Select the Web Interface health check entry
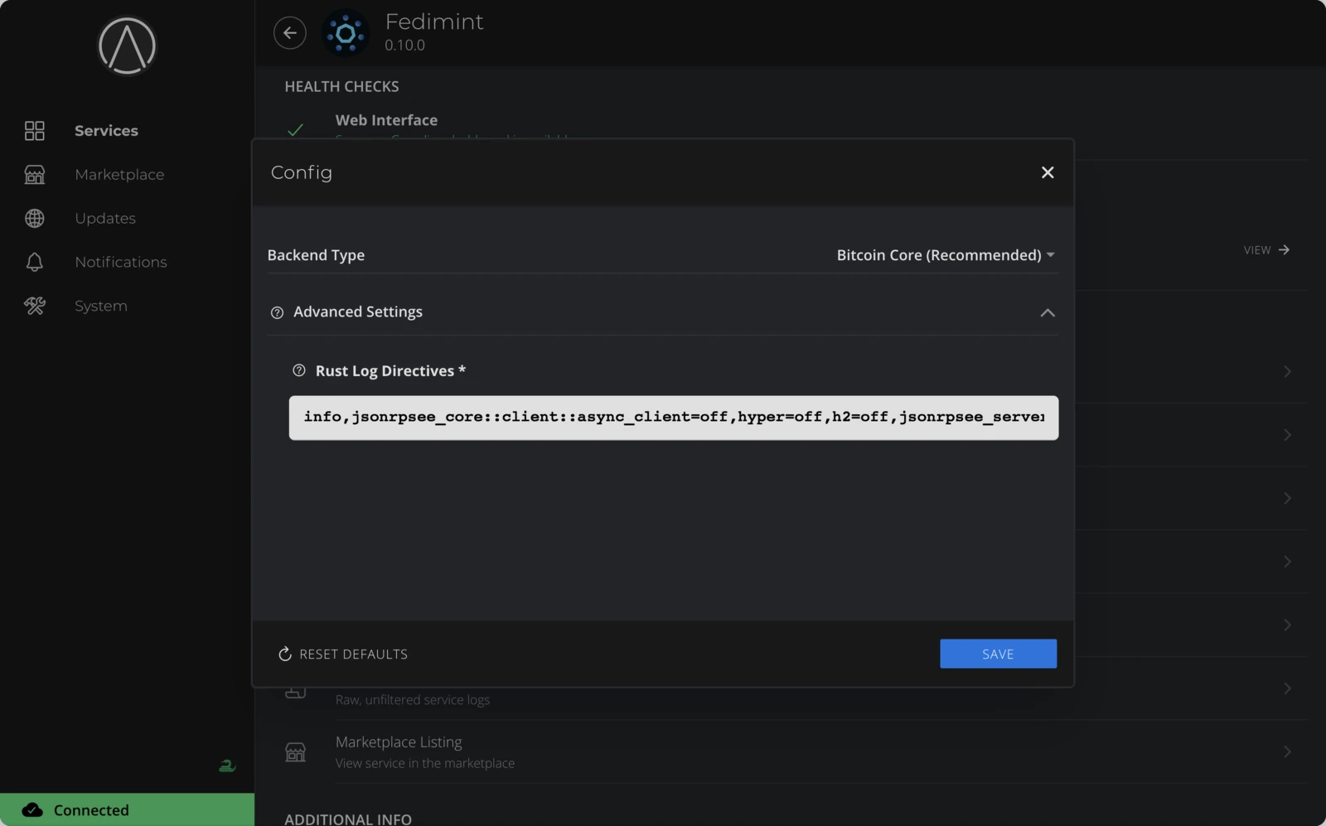 click(x=386, y=119)
